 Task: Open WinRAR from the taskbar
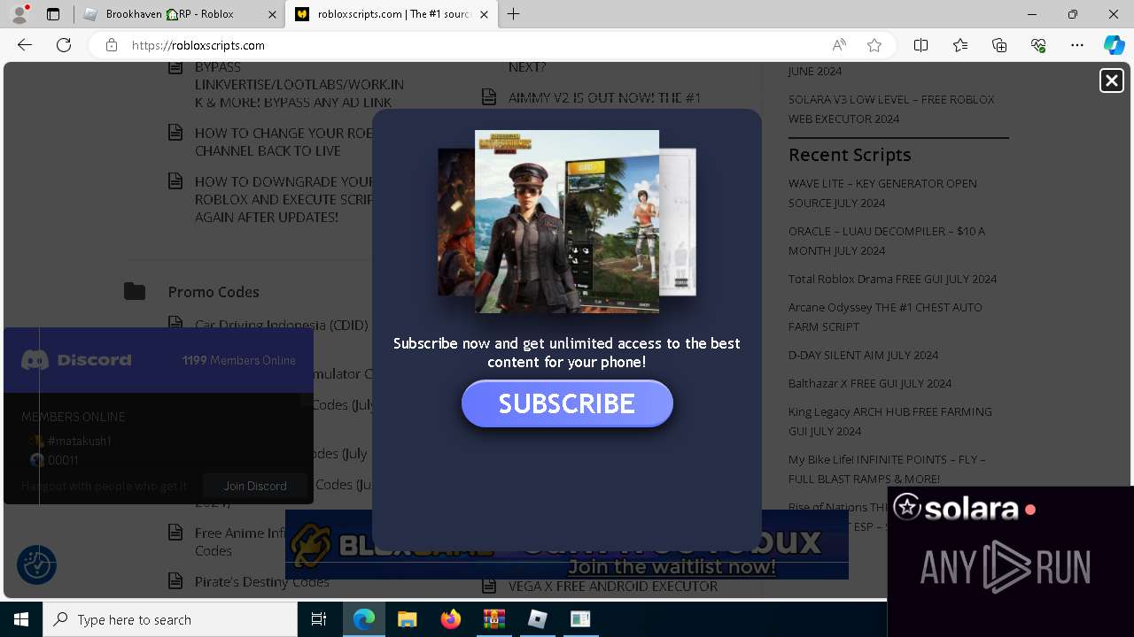(493, 619)
